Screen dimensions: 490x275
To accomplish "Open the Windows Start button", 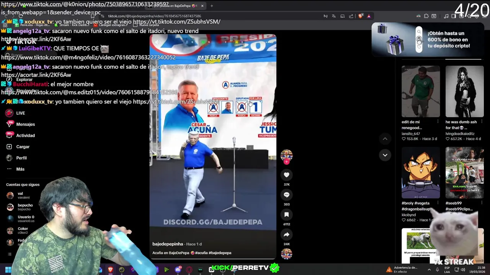I will (x=8, y=270).
